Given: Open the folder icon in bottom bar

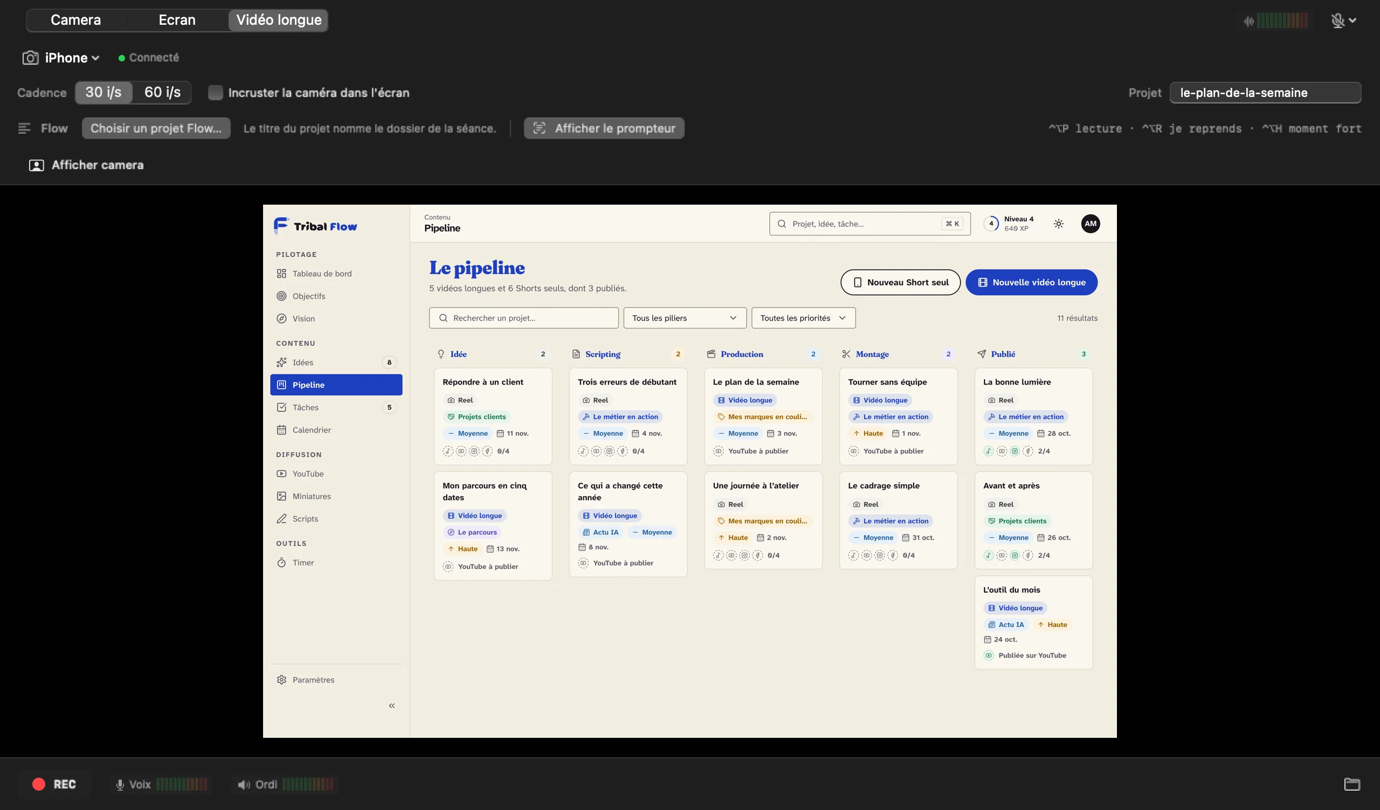Looking at the screenshot, I should 1351,784.
